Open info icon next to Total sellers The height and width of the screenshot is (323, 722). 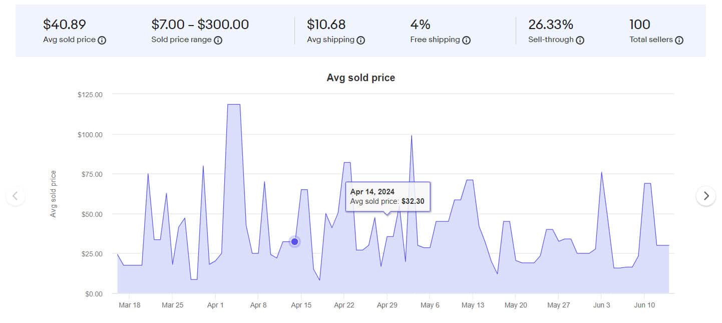point(679,40)
